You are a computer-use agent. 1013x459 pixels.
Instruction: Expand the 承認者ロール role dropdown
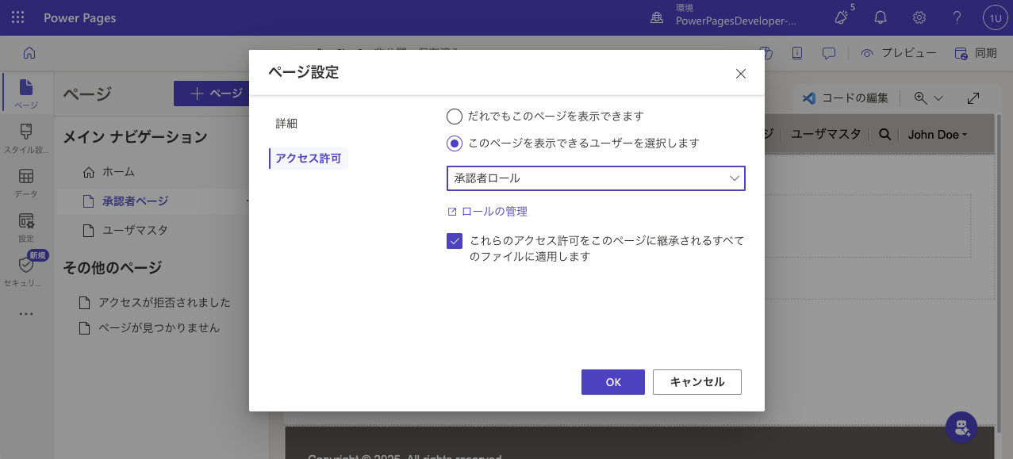(x=596, y=178)
